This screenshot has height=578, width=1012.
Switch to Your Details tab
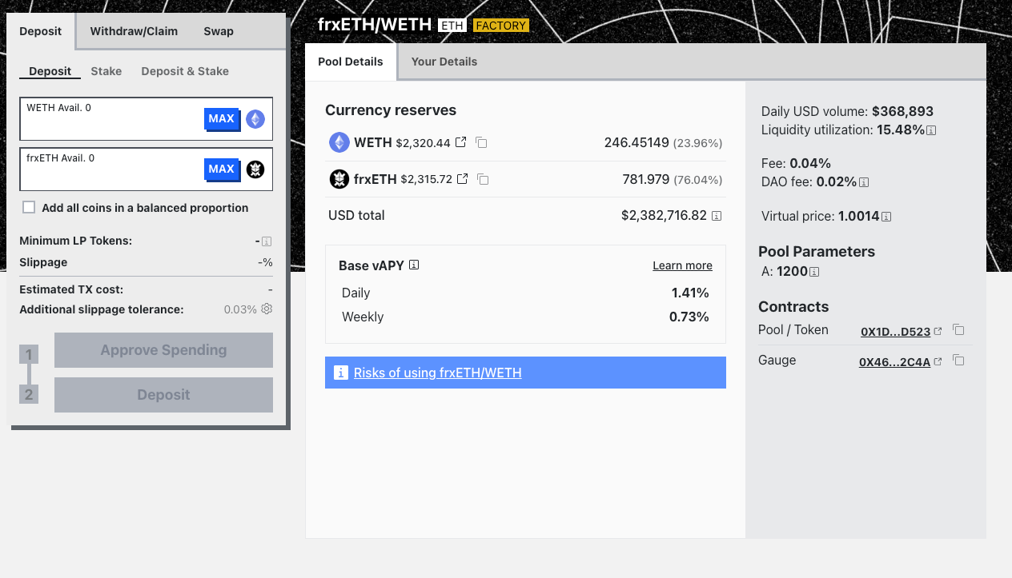pyautogui.click(x=444, y=62)
